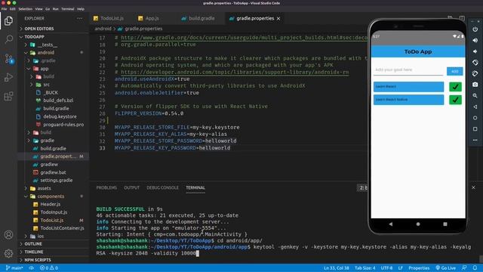
Task: Switch to the OUTPUT panel tab
Action: (x=131, y=187)
